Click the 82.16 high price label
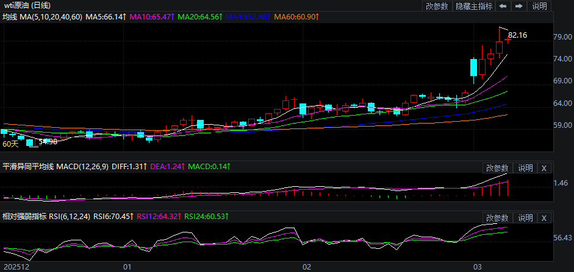This screenshot has width=574, height=272. (517, 36)
